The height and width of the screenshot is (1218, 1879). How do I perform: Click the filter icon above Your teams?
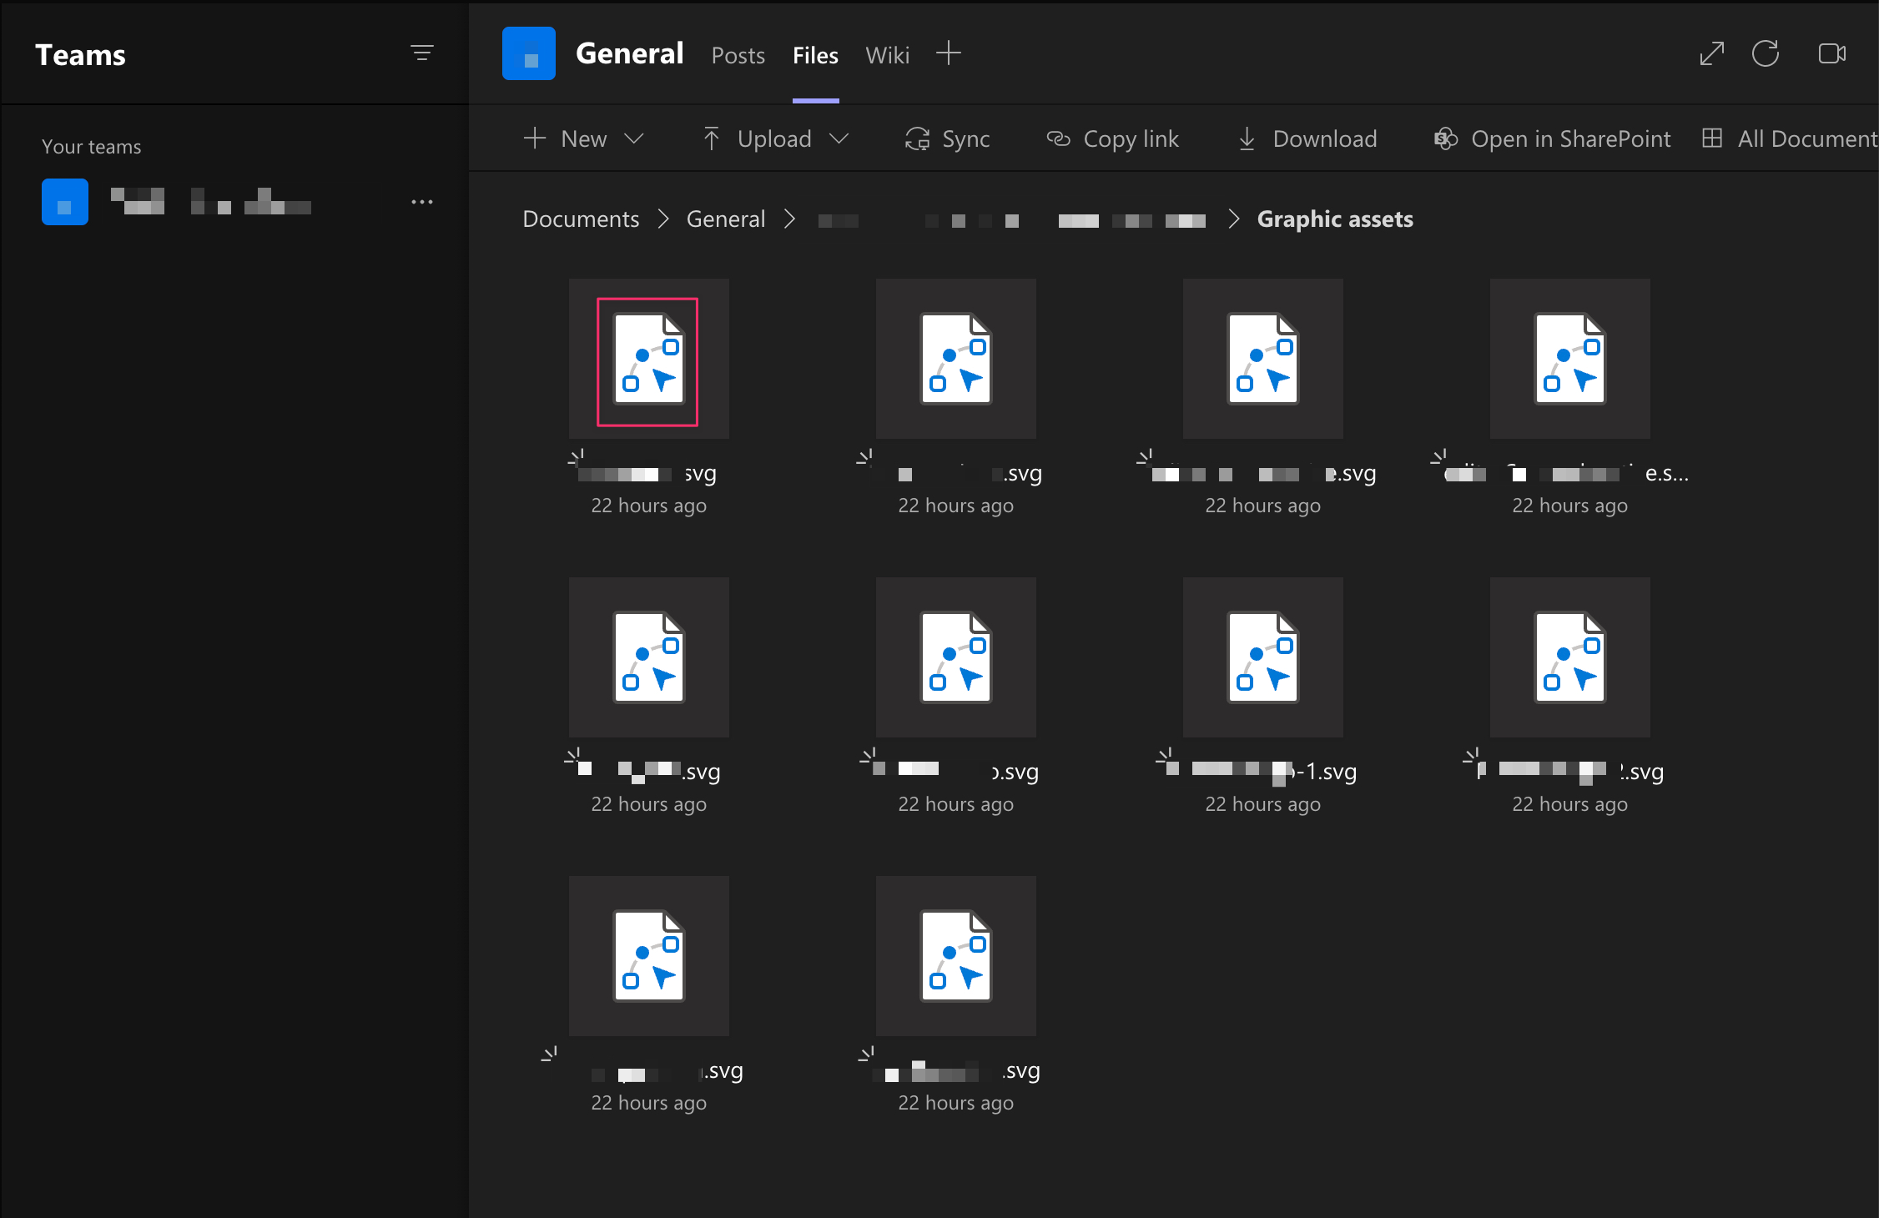point(423,52)
